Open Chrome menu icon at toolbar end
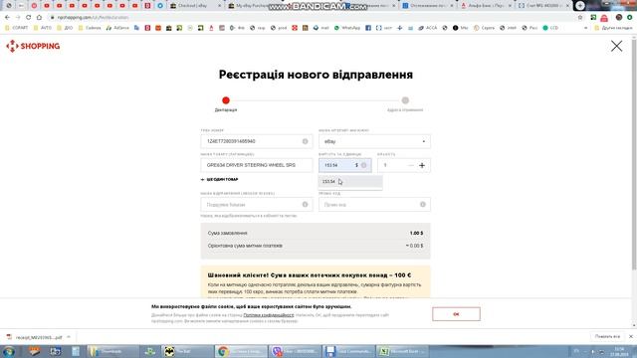Screen dimensions: 637x358 pyautogui.click(x=630, y=18)
